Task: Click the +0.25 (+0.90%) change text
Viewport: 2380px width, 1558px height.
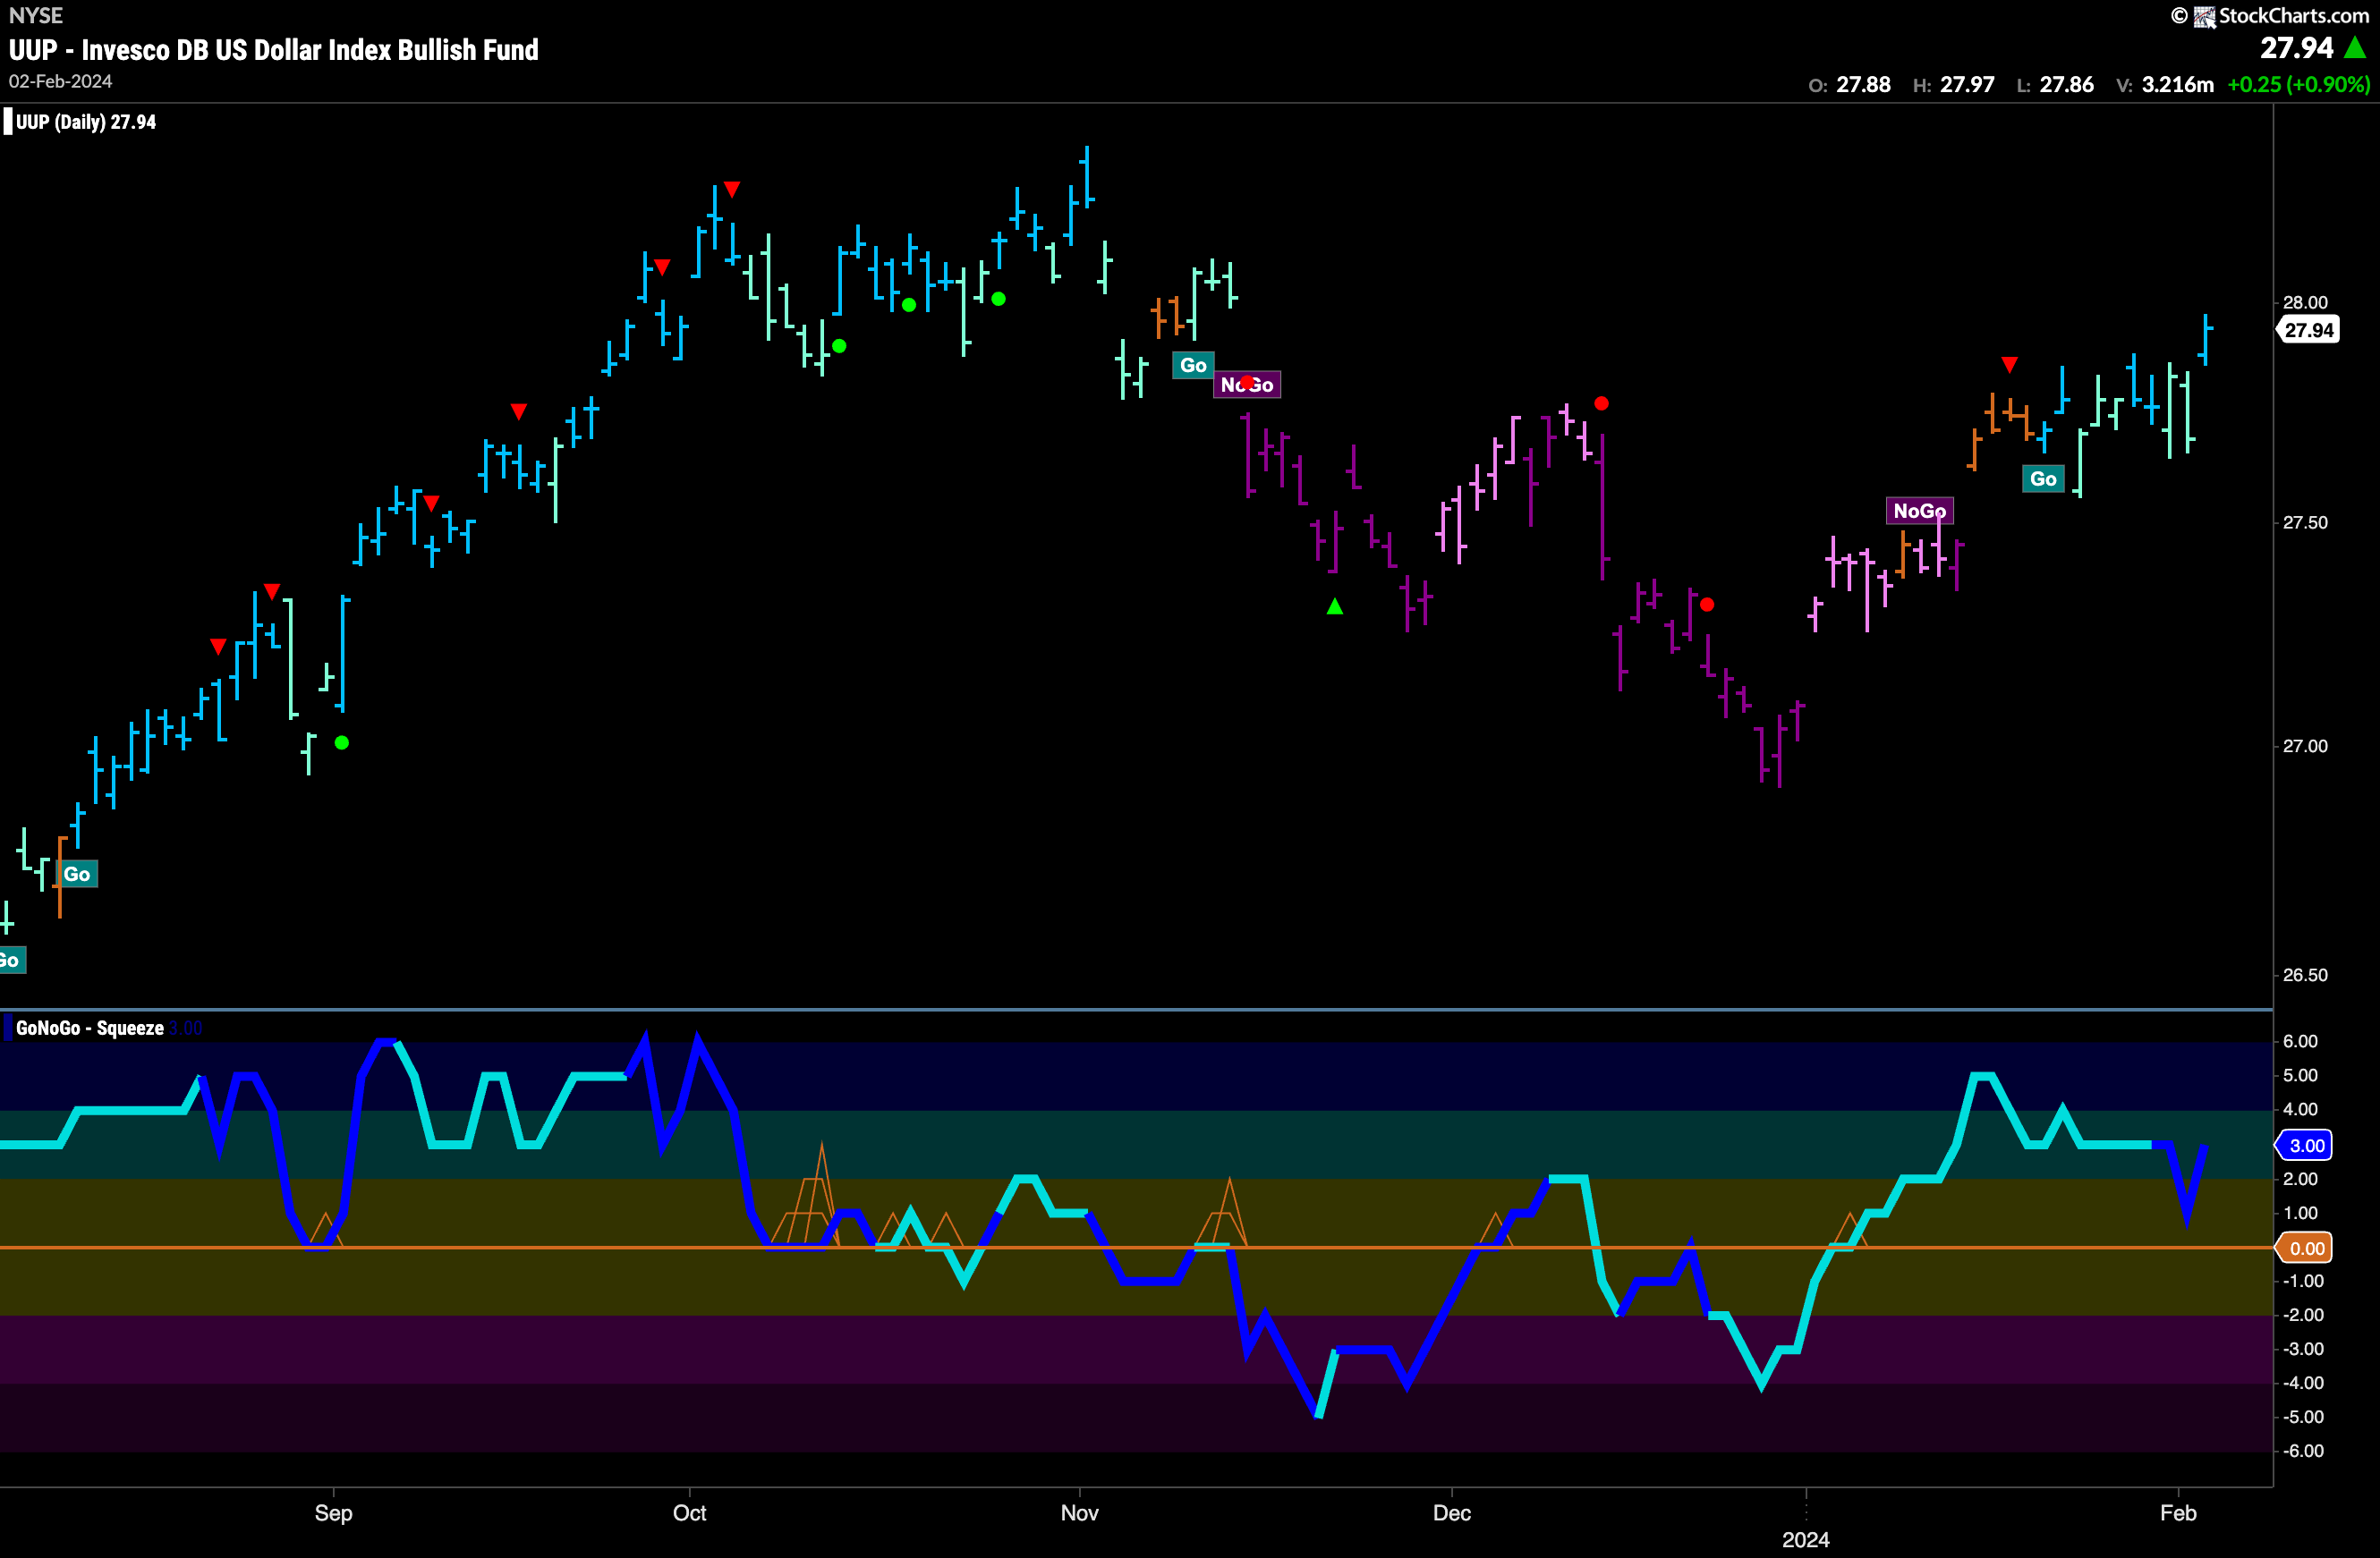Action: (x=2299, y=85)
